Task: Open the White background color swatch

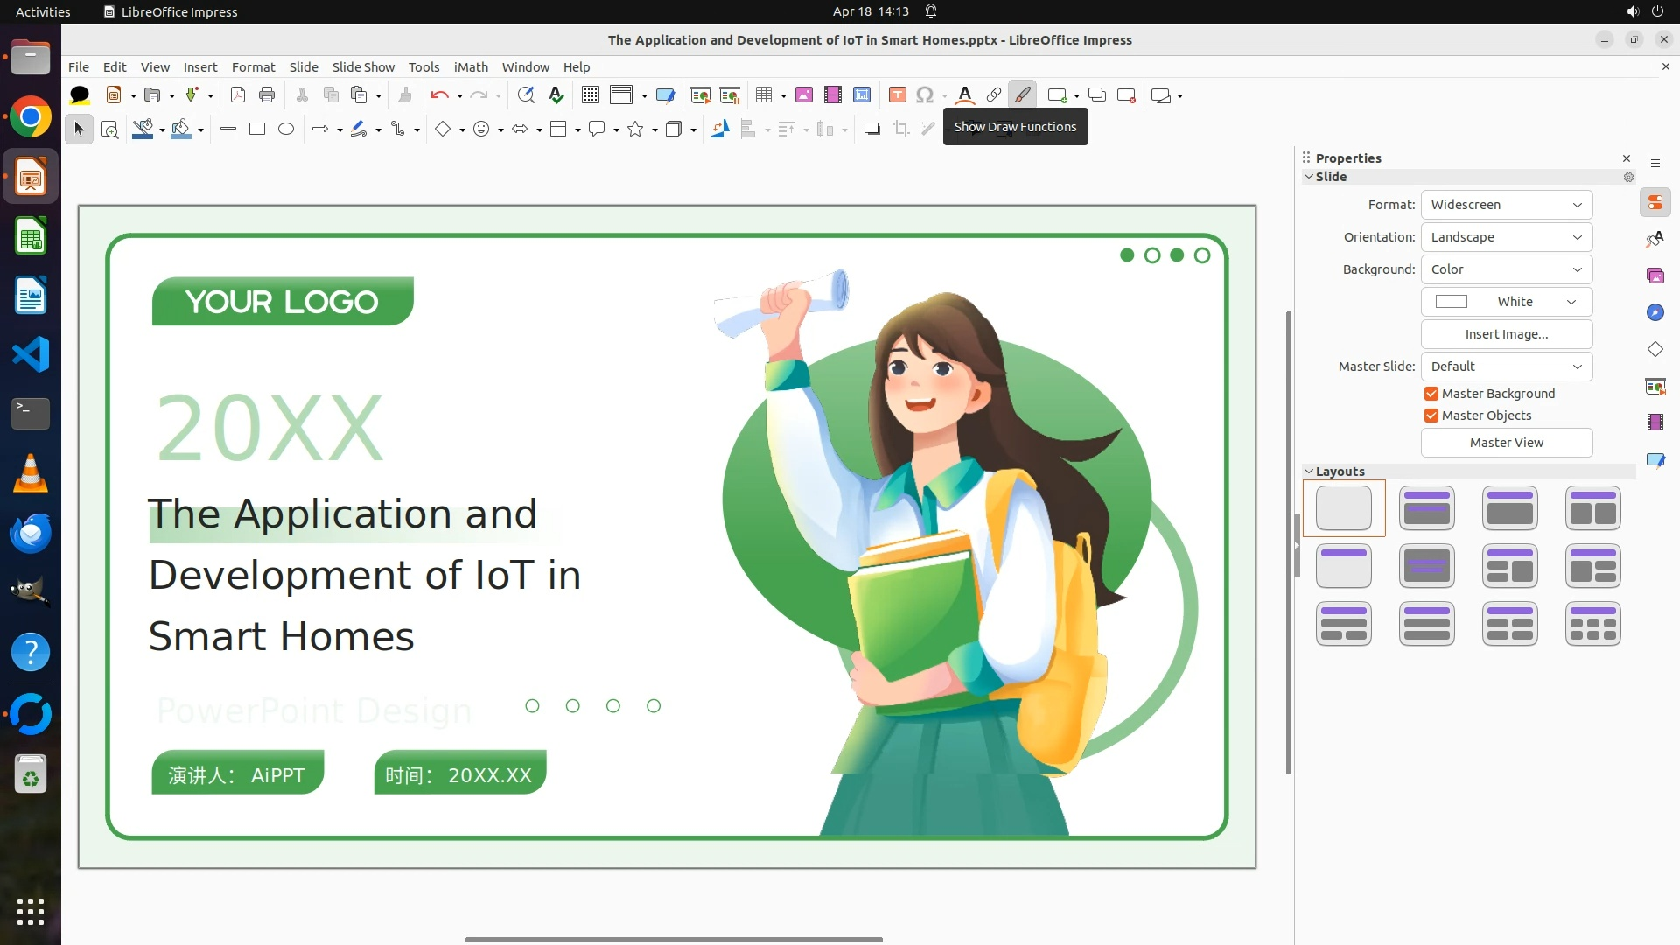Action: click(x=1506, y=302)
